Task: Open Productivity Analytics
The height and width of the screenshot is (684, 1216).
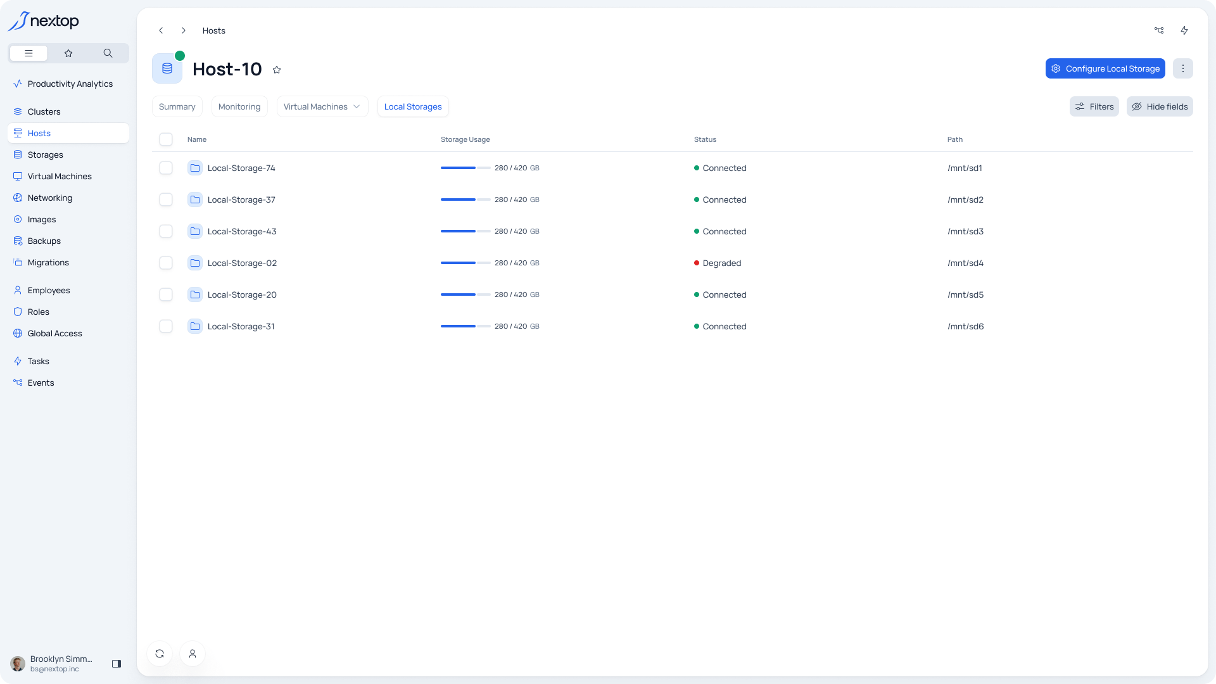Action: (x=68, y=84)
